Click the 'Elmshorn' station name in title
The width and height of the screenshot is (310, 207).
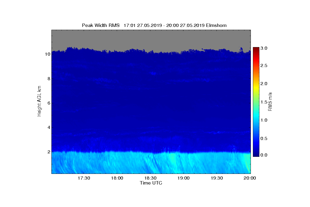click(x=216, y=25)
